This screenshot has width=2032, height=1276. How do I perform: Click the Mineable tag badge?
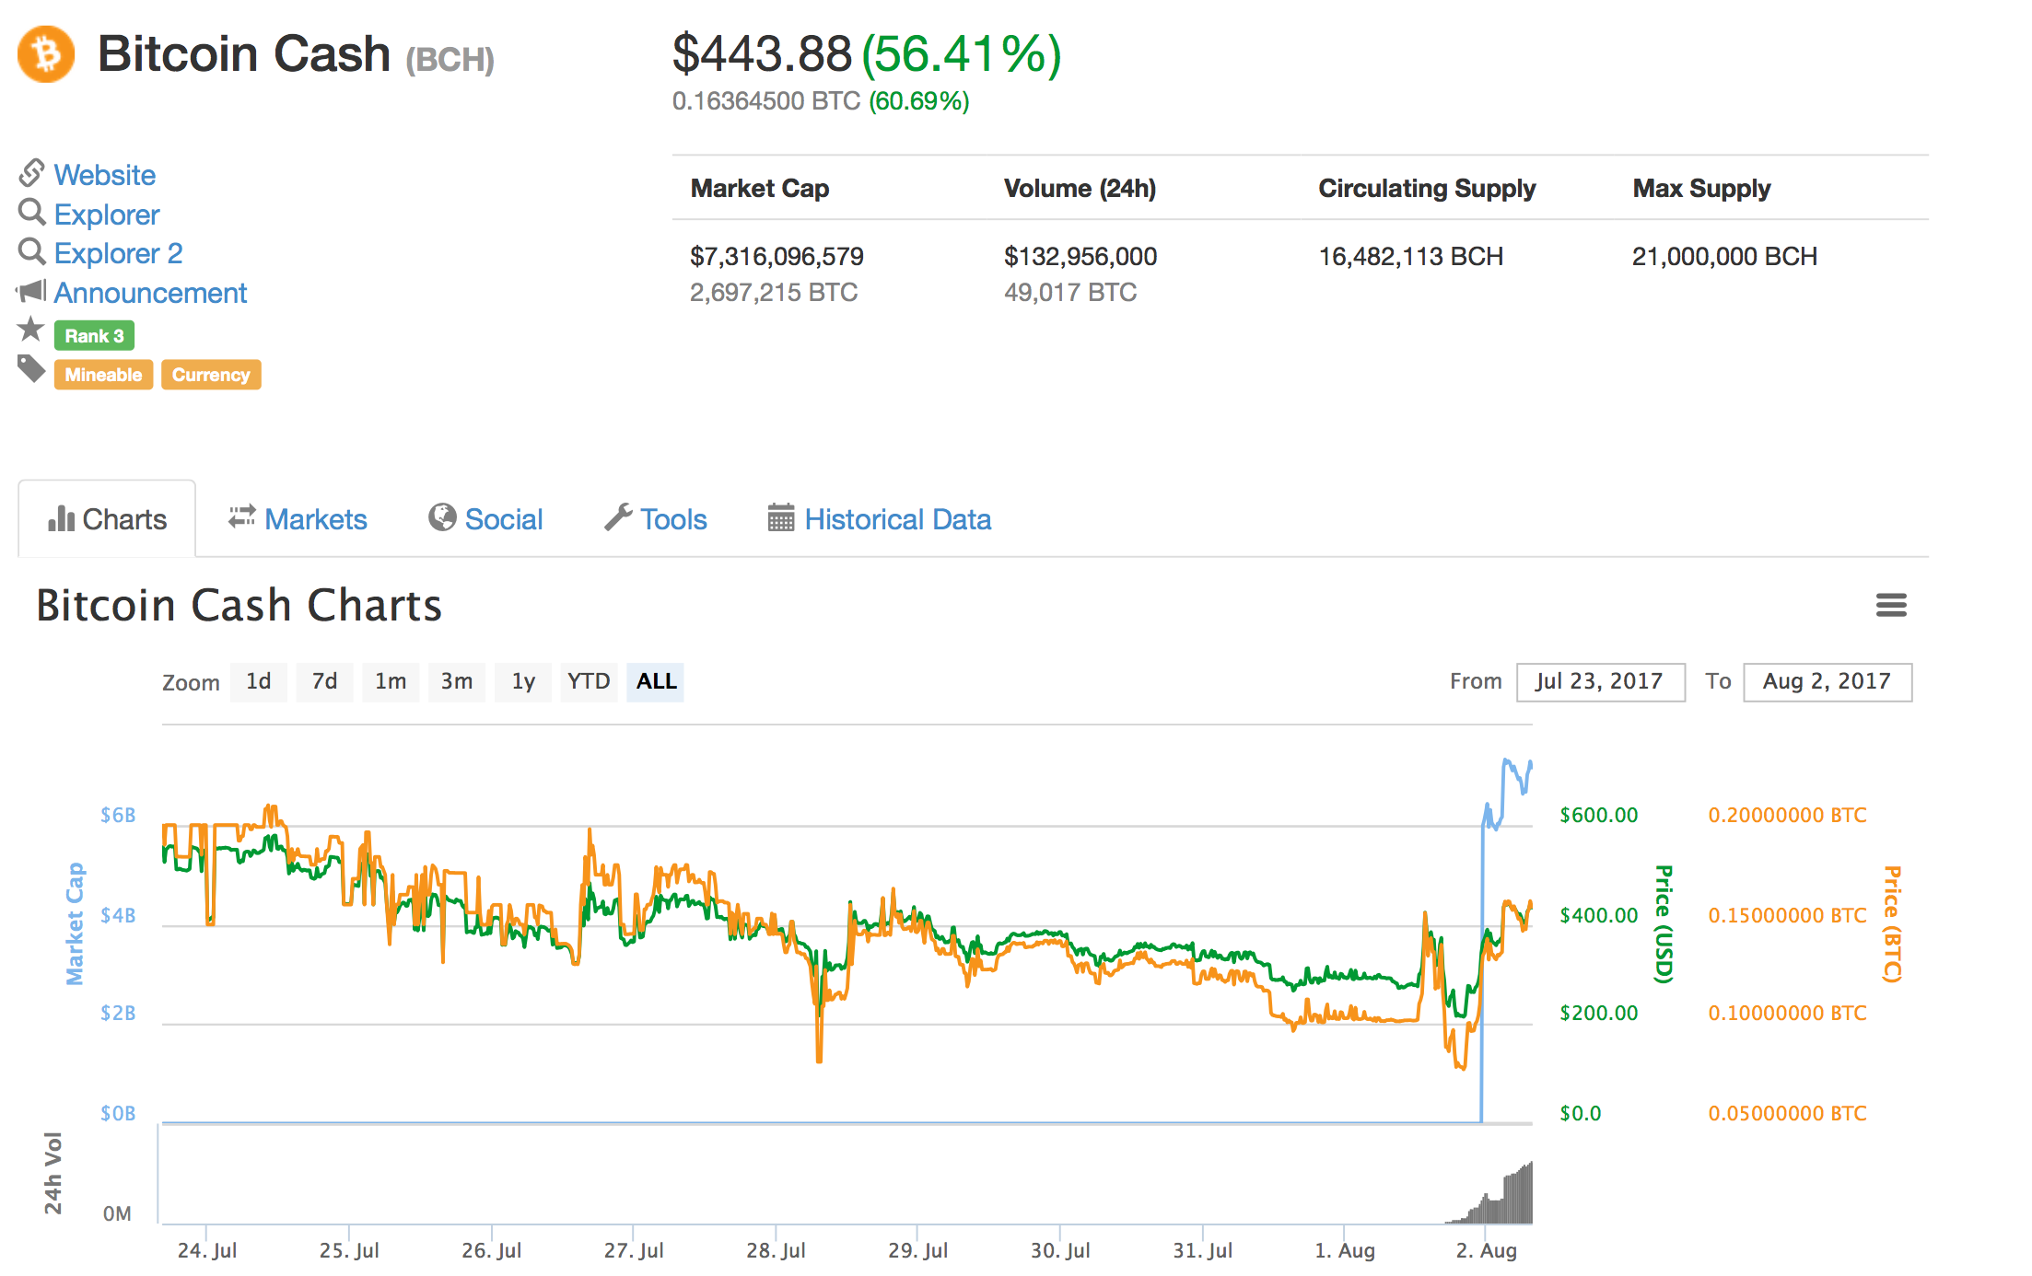103,375
